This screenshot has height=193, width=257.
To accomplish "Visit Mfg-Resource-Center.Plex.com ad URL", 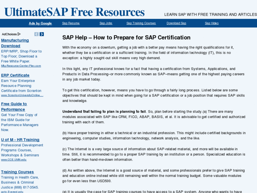I will (x=21, y=66).
